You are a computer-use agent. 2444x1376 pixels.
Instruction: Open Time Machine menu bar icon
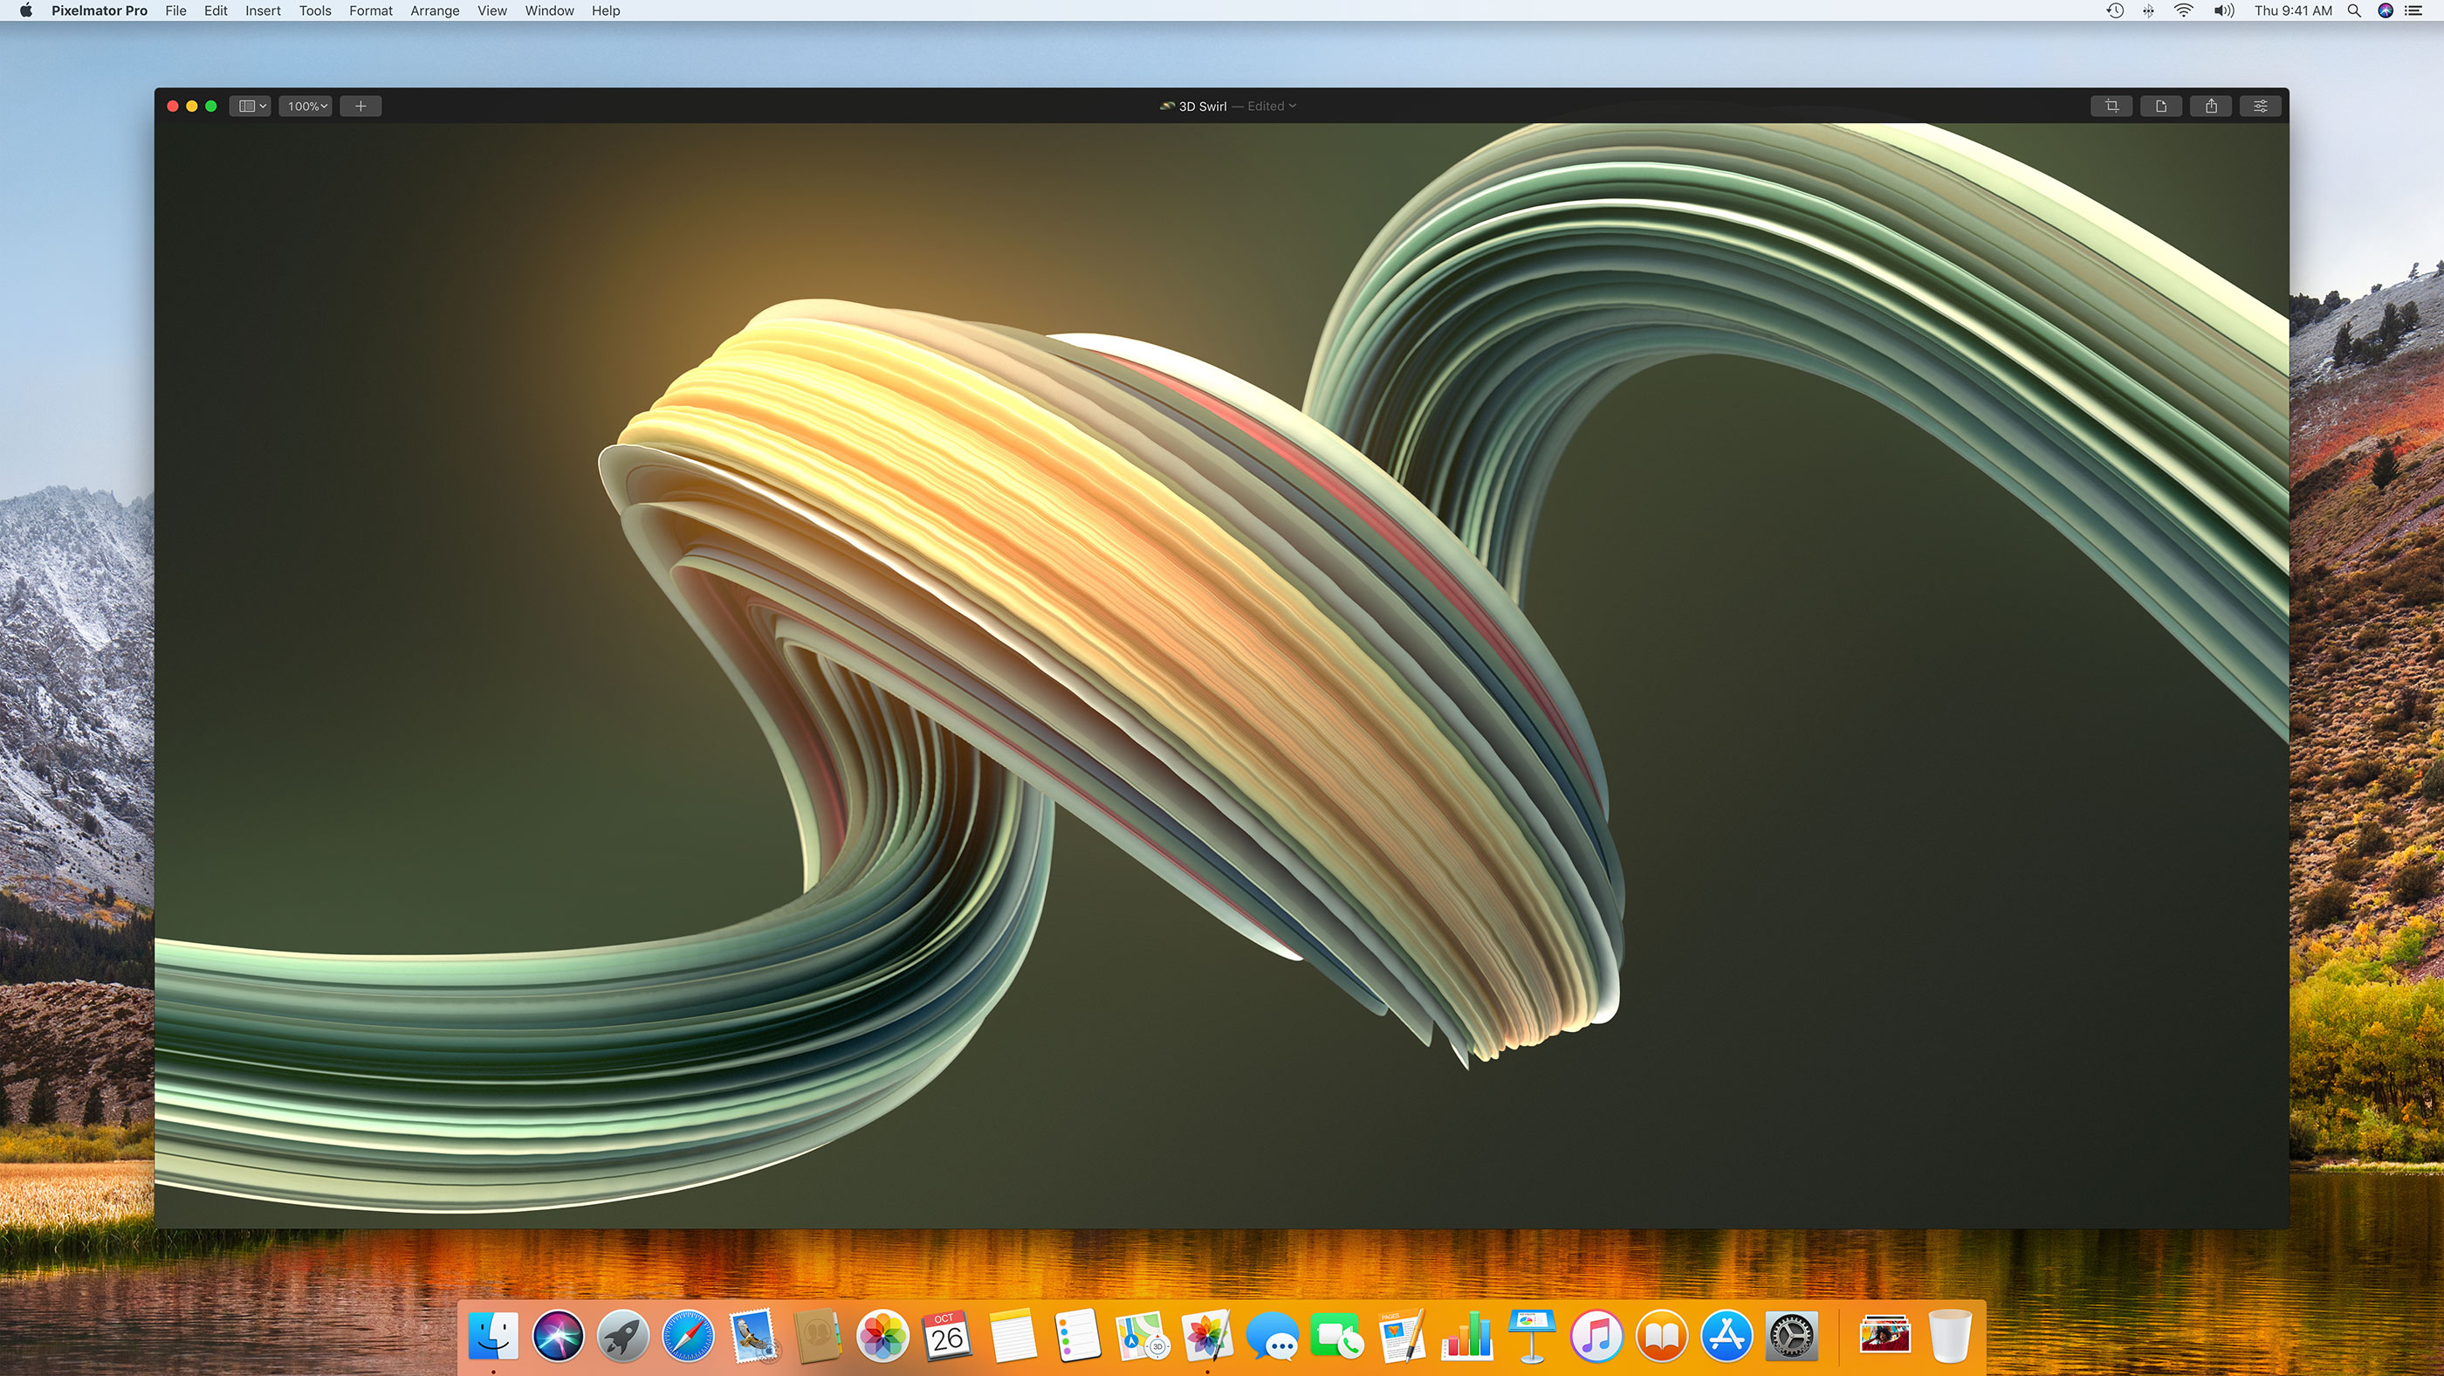(2115, 10)
